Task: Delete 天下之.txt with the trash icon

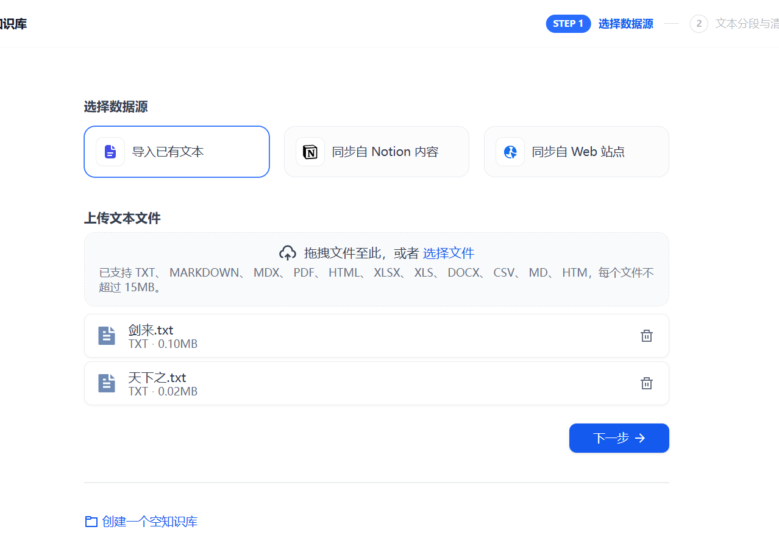Action: (x=647, y=383)
